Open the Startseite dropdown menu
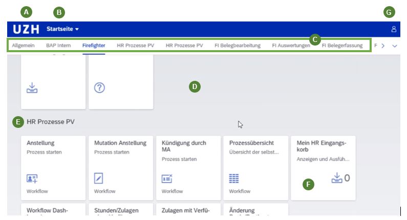The height and width of the screenshot is (220, 407). tap(62, 29)
